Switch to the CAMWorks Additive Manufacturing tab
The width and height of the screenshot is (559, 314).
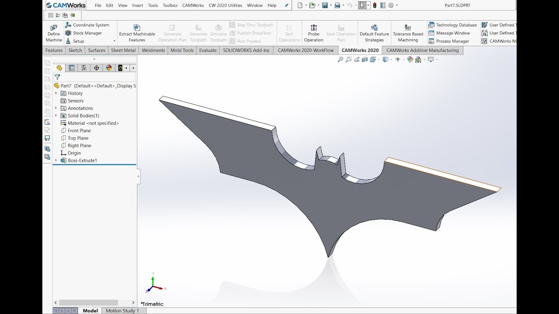click(422, 50)
